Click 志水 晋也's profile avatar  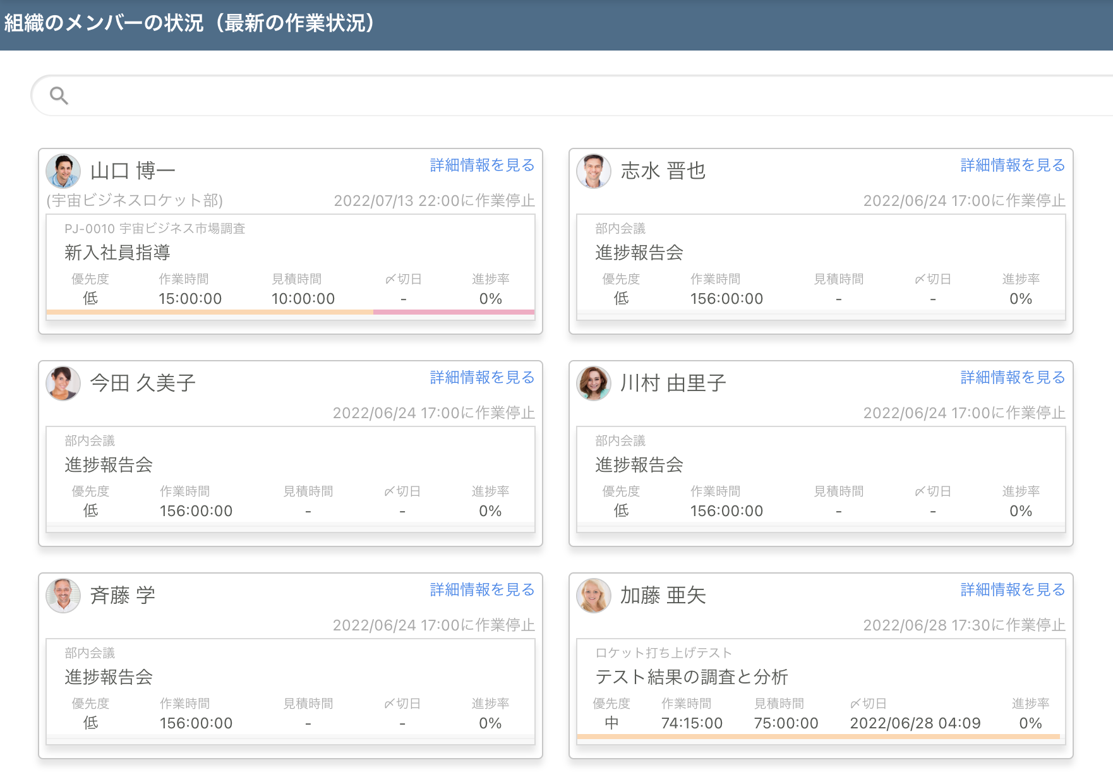594,171
